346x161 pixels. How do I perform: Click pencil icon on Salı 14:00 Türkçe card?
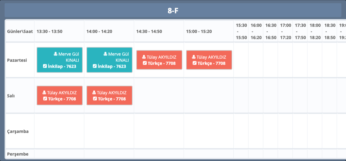coord(95,99)
